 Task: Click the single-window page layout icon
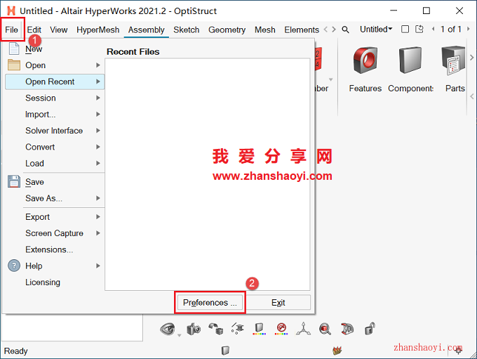pos(405,30)
